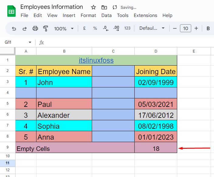Click the move to folder icon

(104, 7)
